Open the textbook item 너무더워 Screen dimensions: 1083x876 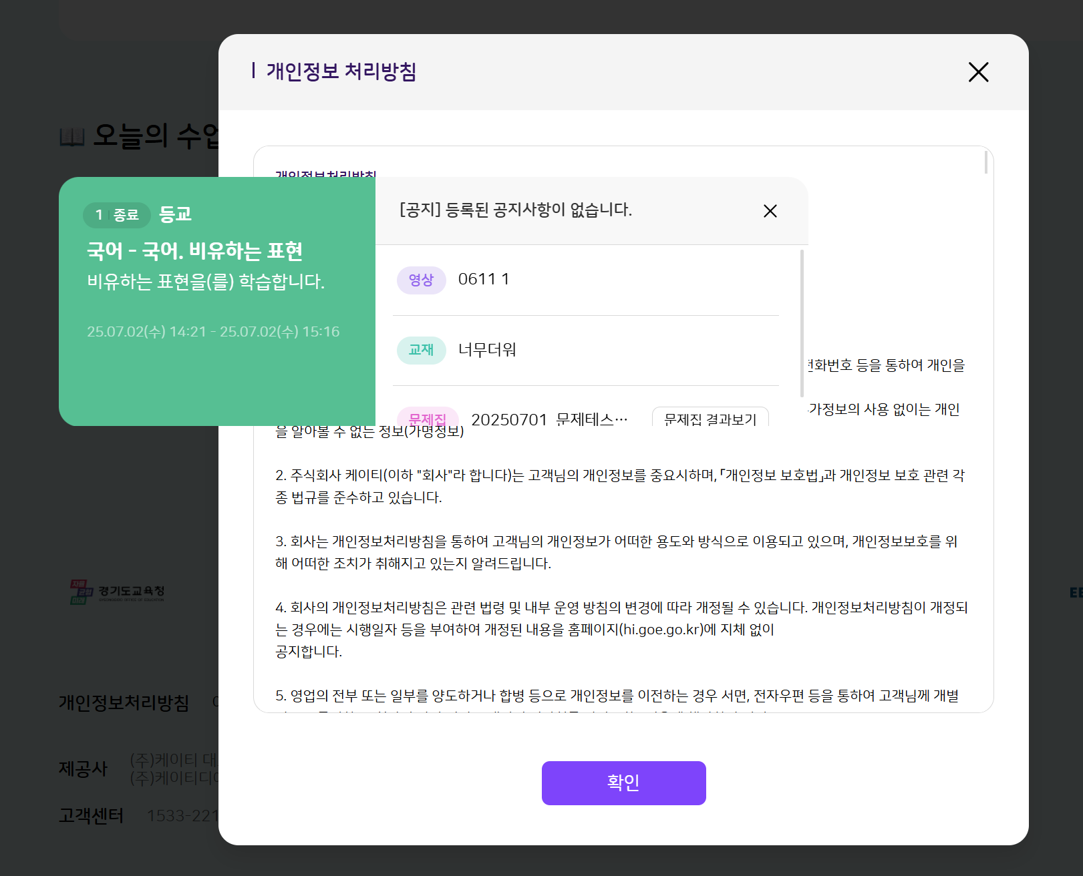[487, 350]
